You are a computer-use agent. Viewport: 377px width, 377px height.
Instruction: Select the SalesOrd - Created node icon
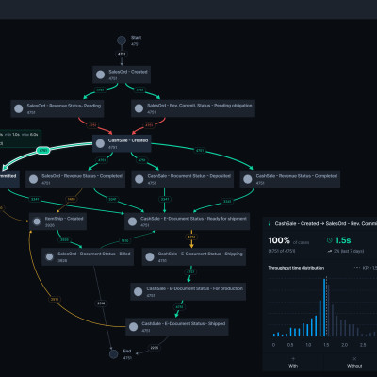[x=100, y=74]
